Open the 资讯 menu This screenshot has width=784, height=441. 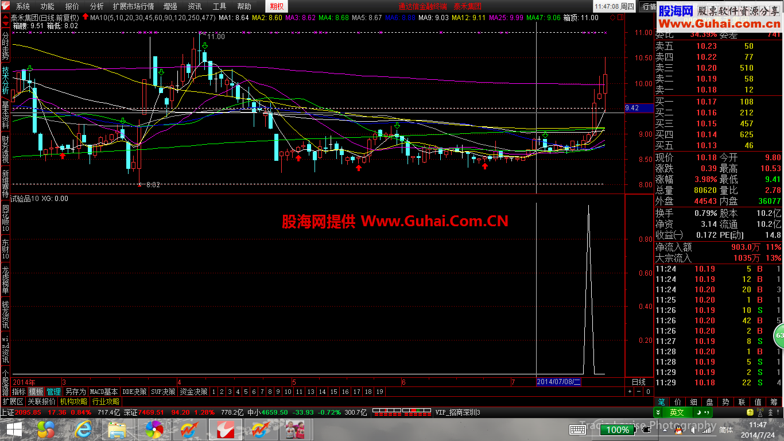coord(195,7)
